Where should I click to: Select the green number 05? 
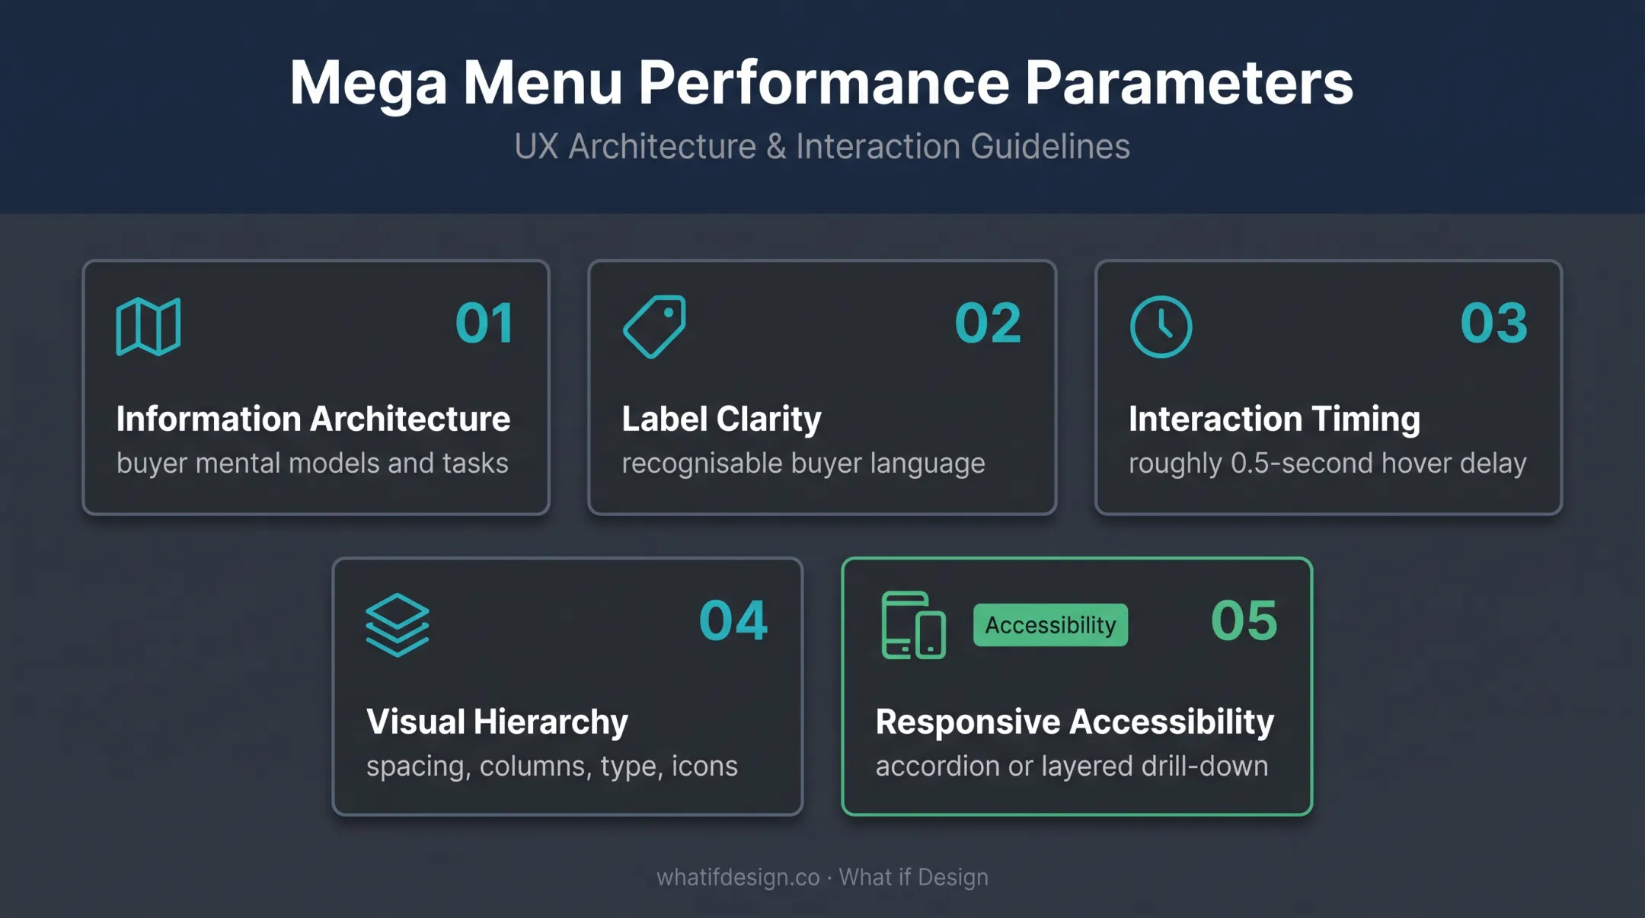(1244, 620)
